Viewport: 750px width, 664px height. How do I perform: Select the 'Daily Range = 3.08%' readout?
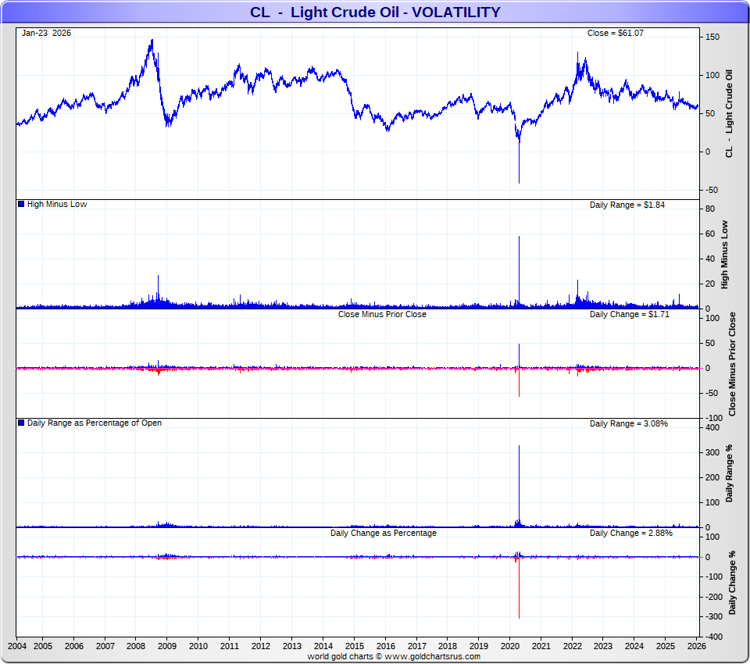pyautogui.click(x=628, y=423)
